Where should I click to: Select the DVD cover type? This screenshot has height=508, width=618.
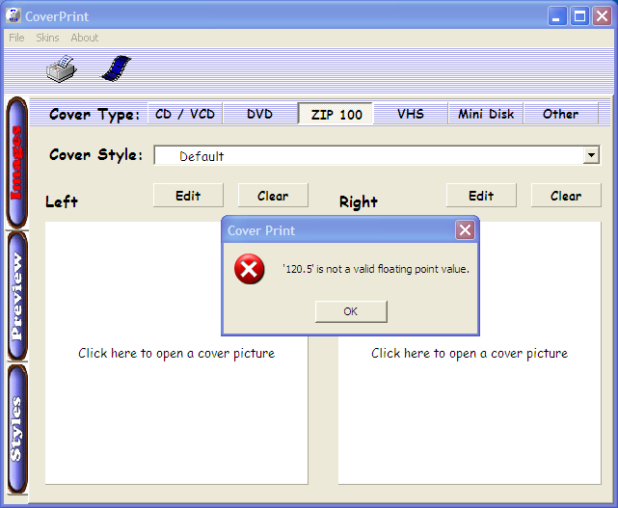[259, 114]
